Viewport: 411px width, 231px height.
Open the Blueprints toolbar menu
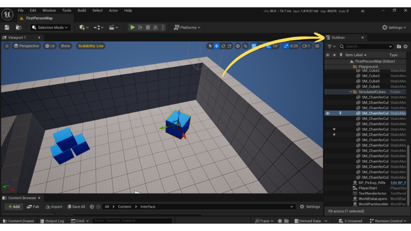[x=99, y=28]
